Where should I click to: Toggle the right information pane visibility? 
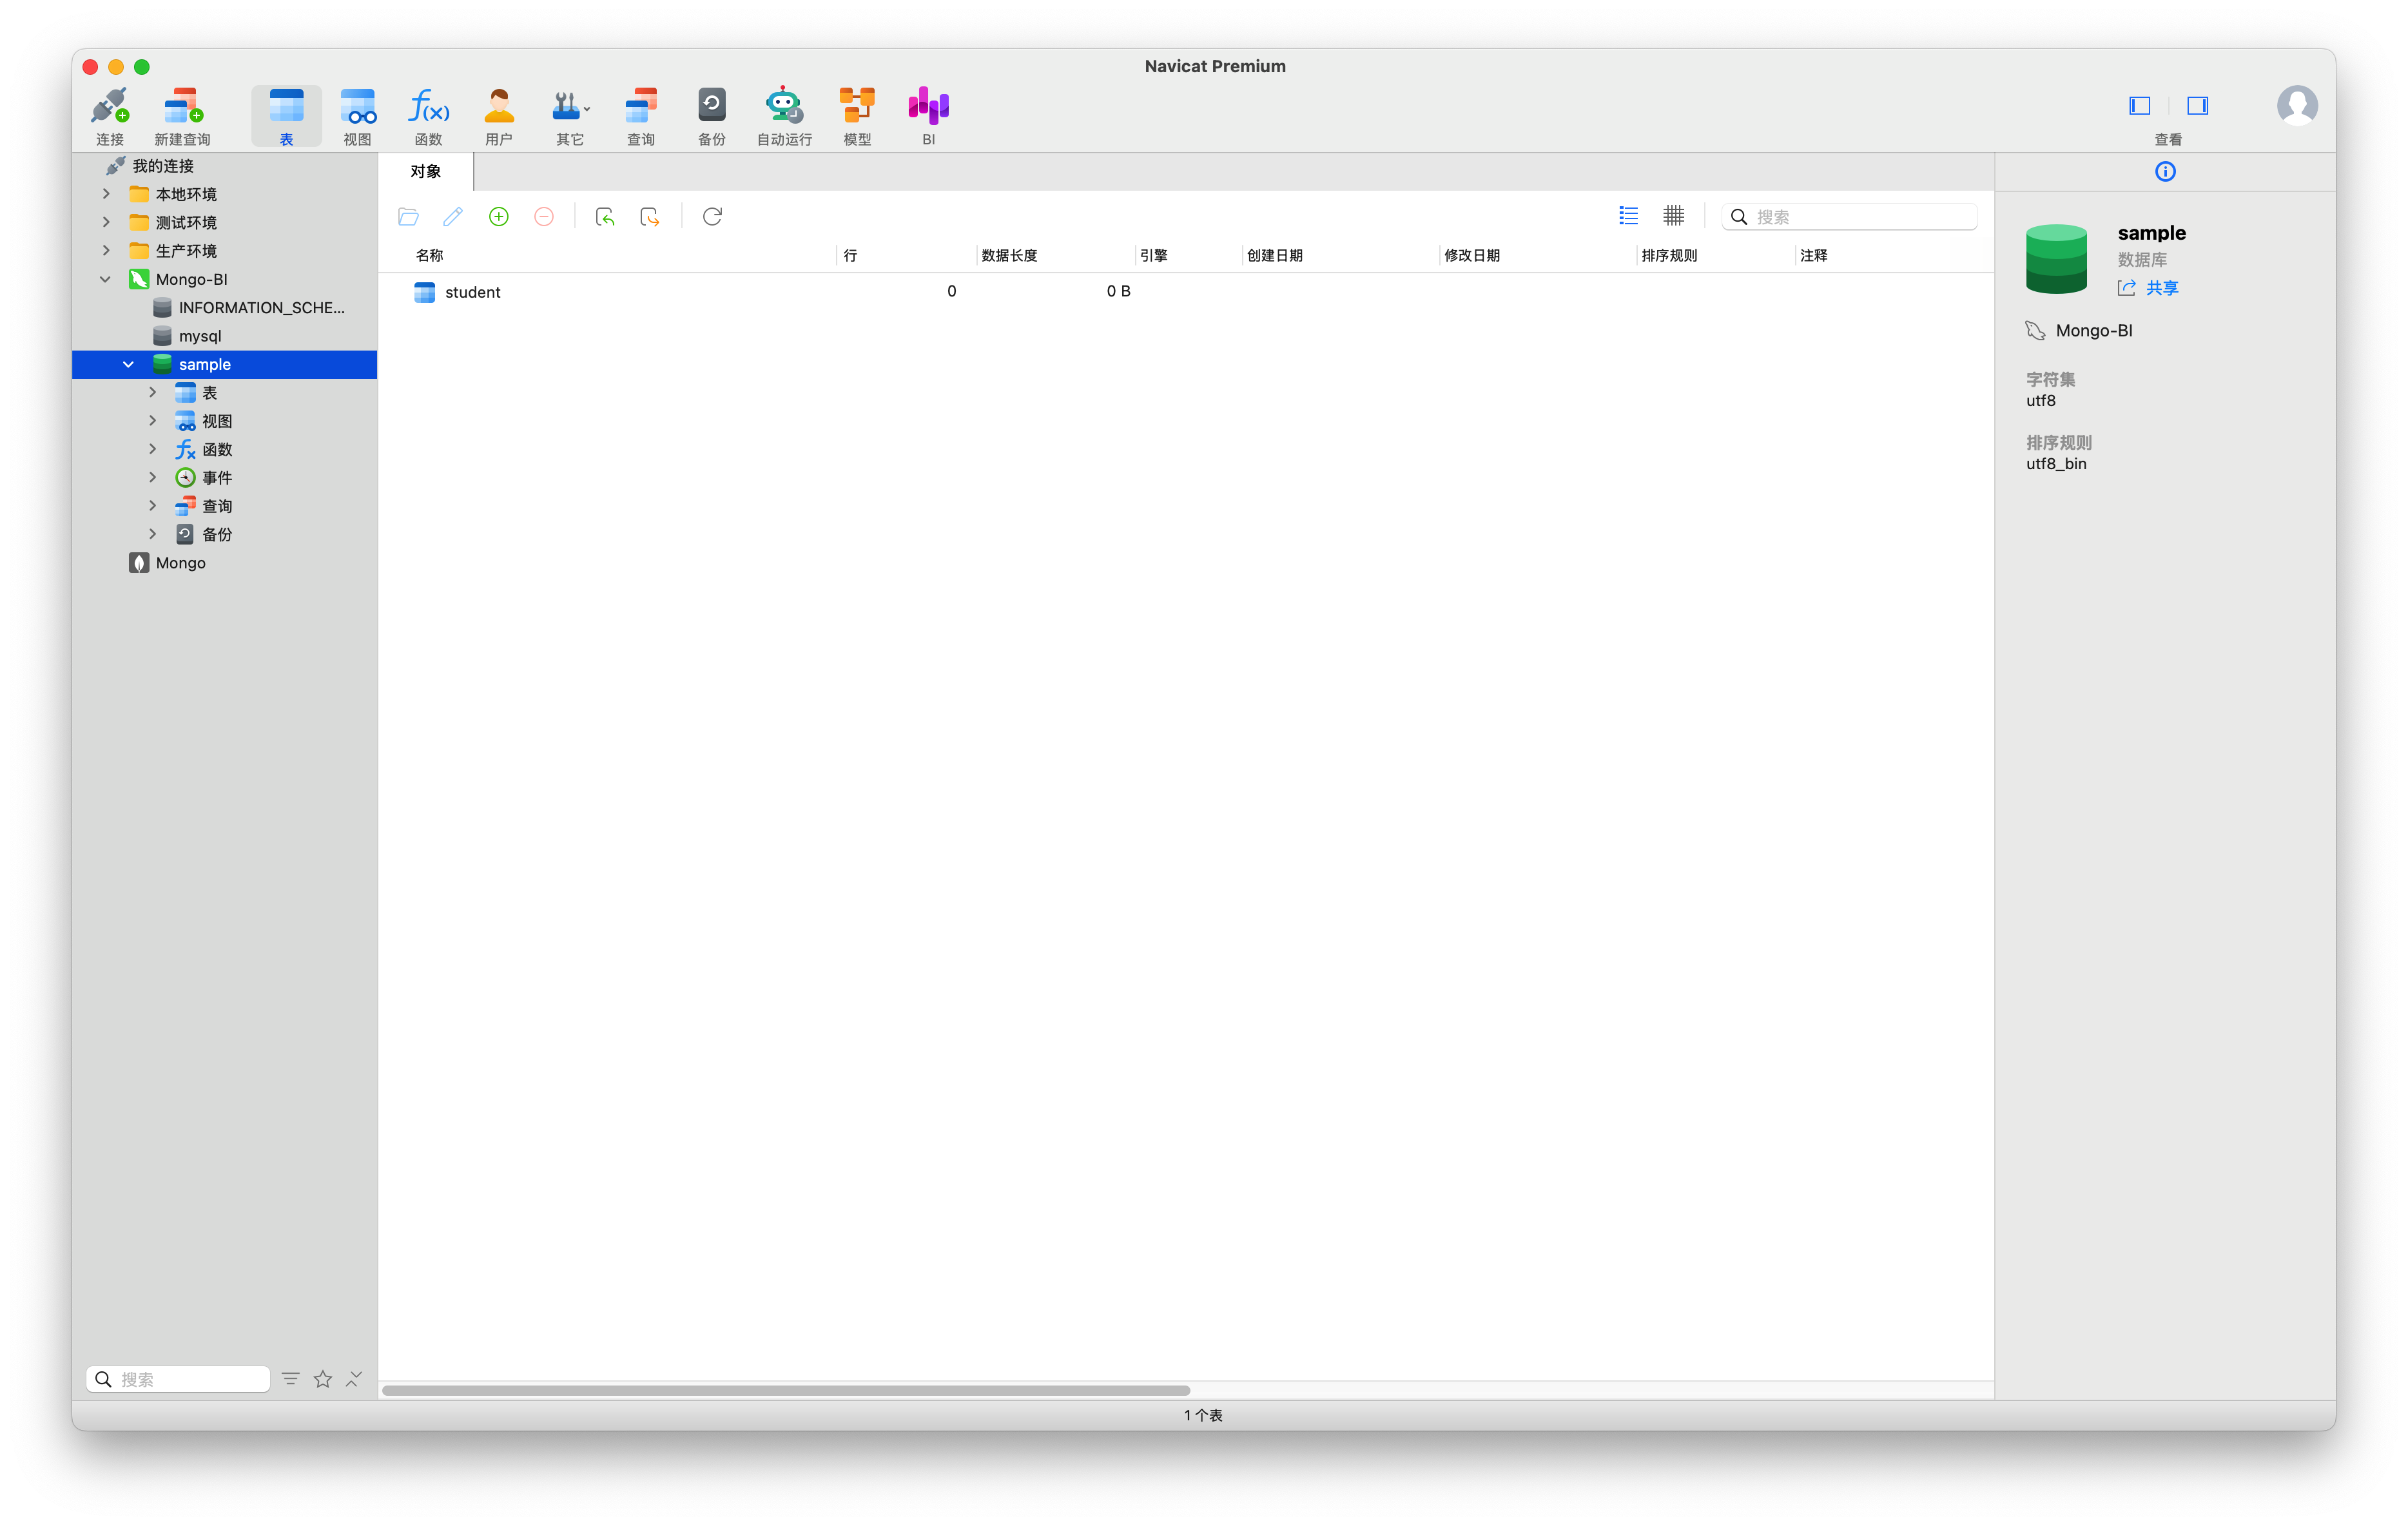(x=2197, y=105)
